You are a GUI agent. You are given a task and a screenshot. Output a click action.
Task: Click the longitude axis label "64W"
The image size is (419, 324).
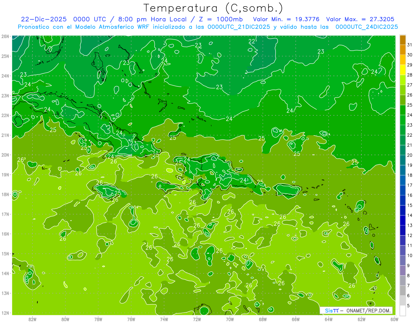tap(329, 319)
